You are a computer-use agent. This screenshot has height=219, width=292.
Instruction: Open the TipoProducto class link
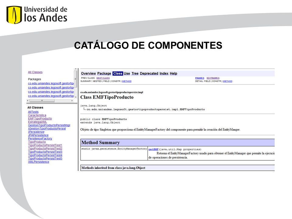(37, 142)
